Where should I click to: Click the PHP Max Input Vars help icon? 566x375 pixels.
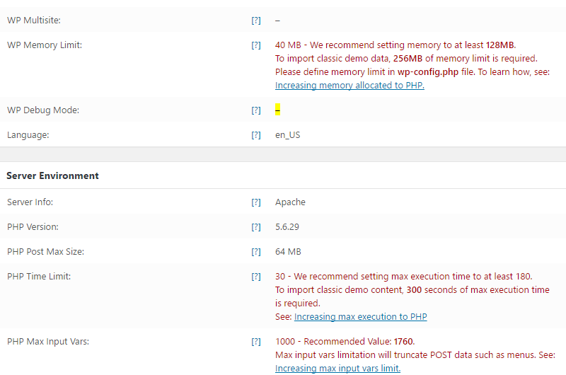pyautogui.click(x=256, y=342)
